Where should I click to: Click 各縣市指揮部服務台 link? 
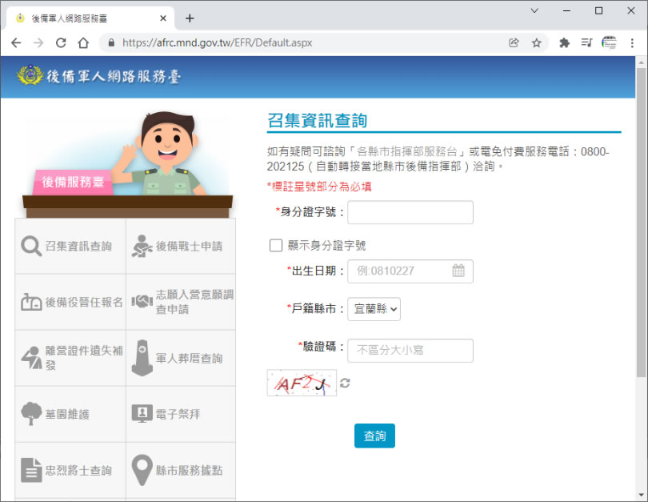click(x=408, y=151)
